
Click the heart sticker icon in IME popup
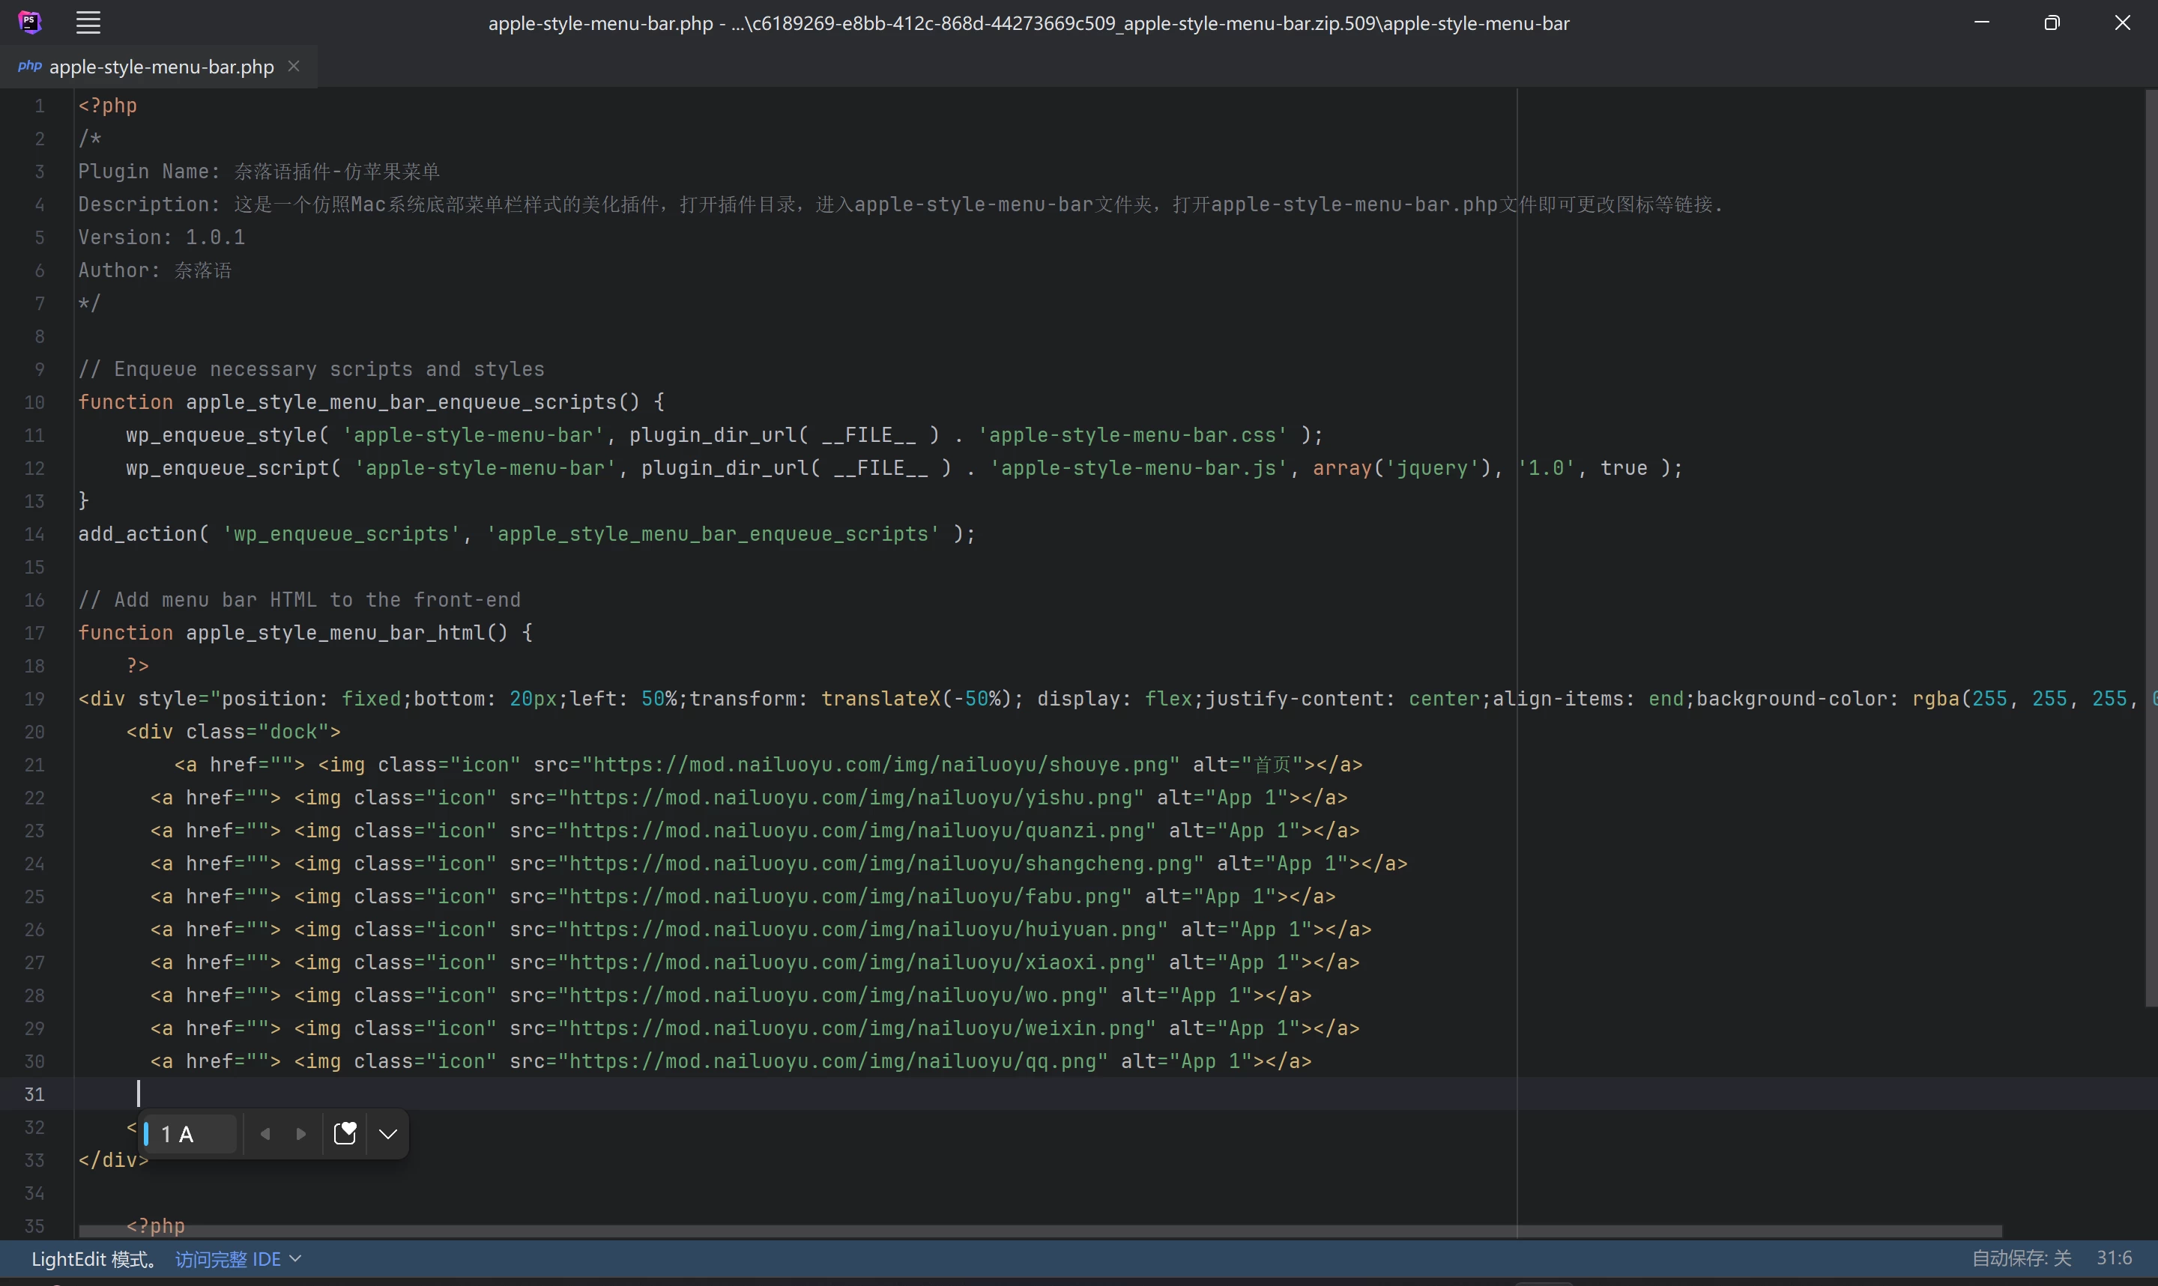[x=345, y=1135]
